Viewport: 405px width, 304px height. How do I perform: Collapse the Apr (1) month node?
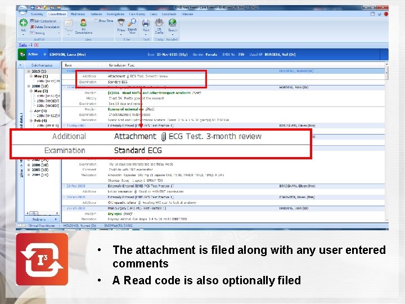31,111
